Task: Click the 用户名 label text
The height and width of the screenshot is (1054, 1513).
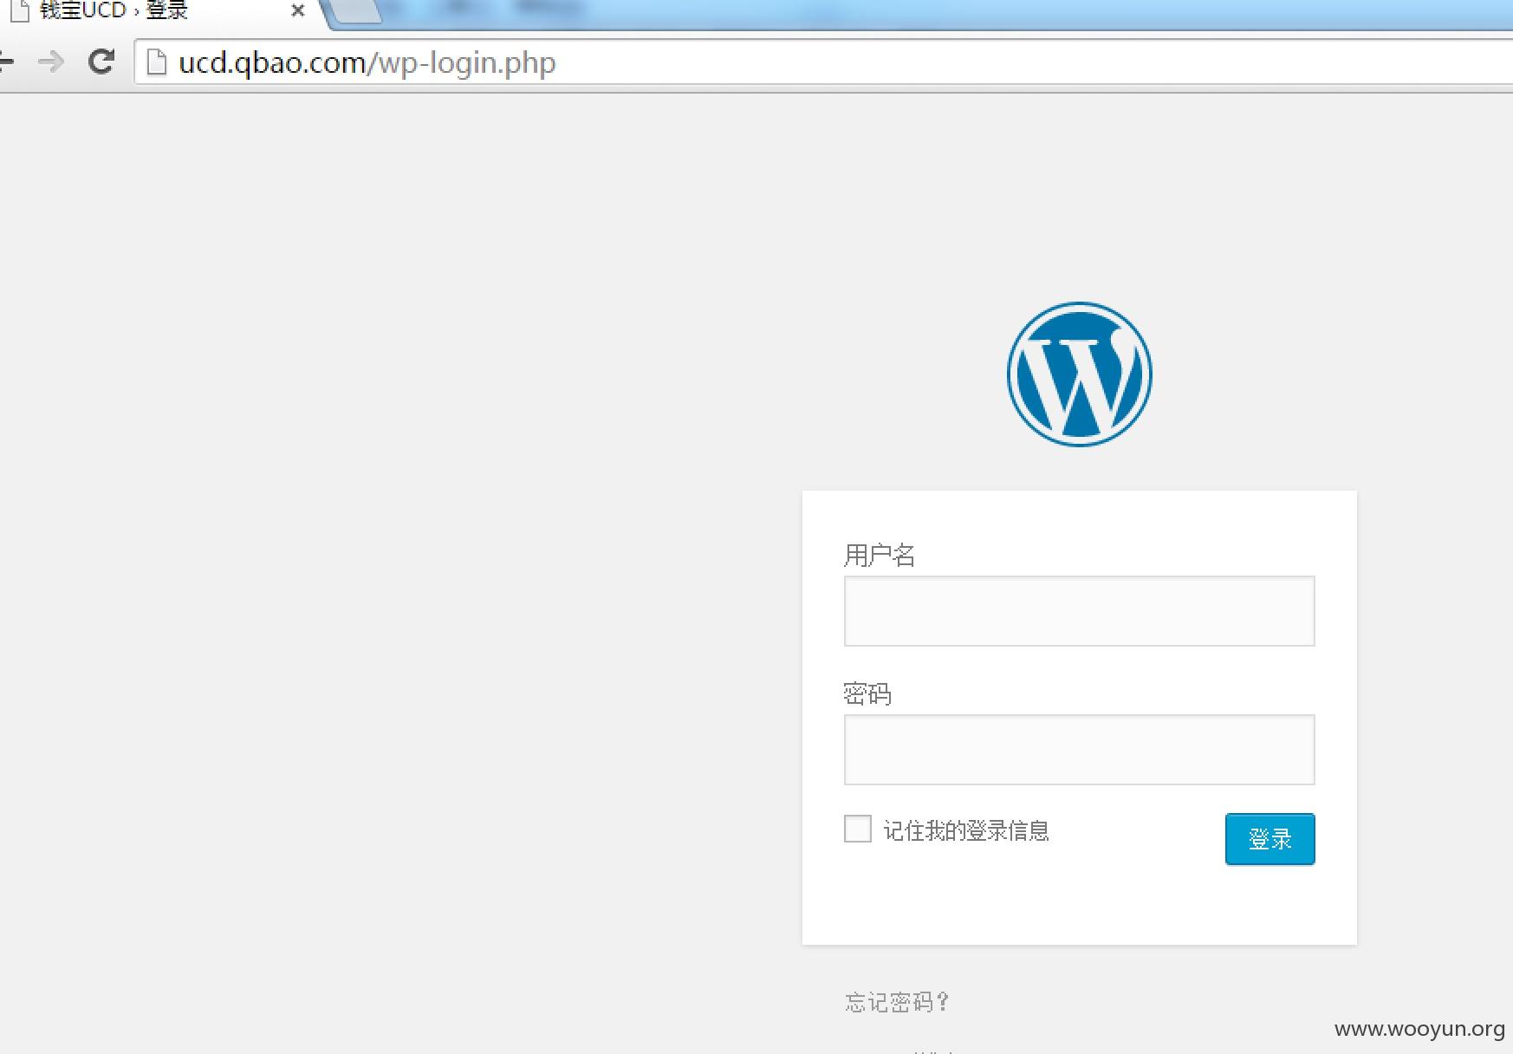Action: tap(880, 555)
